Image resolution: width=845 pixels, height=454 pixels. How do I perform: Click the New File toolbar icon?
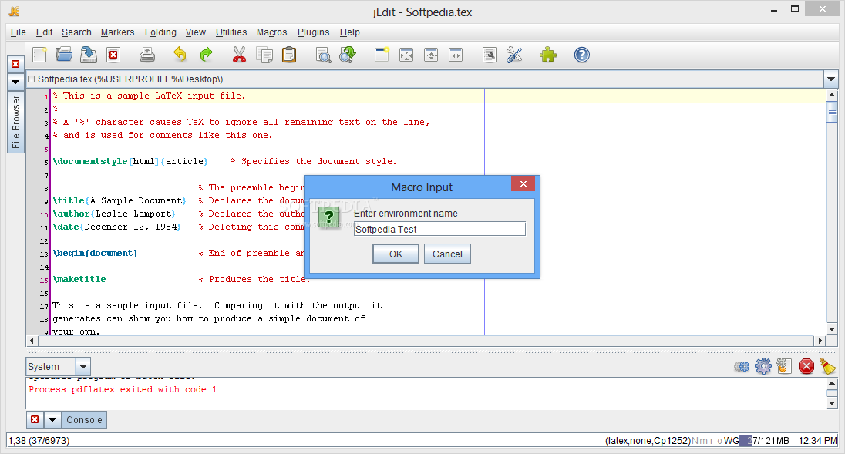click(x=39, y=55)
